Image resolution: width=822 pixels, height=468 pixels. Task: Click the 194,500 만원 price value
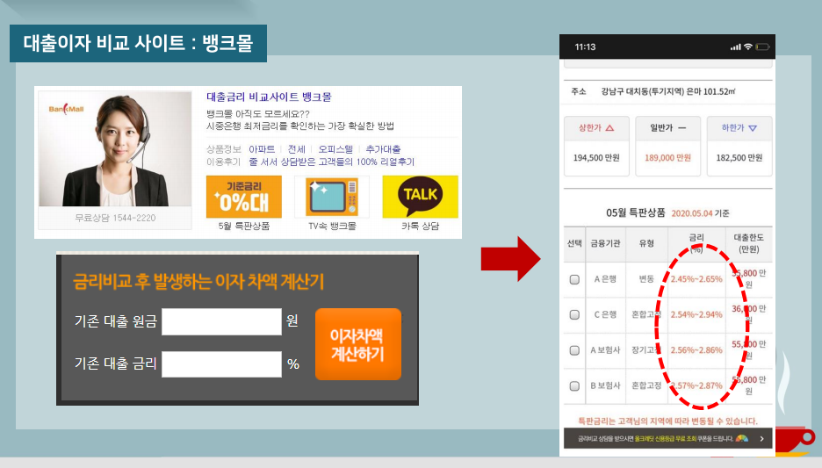(596, 158)
